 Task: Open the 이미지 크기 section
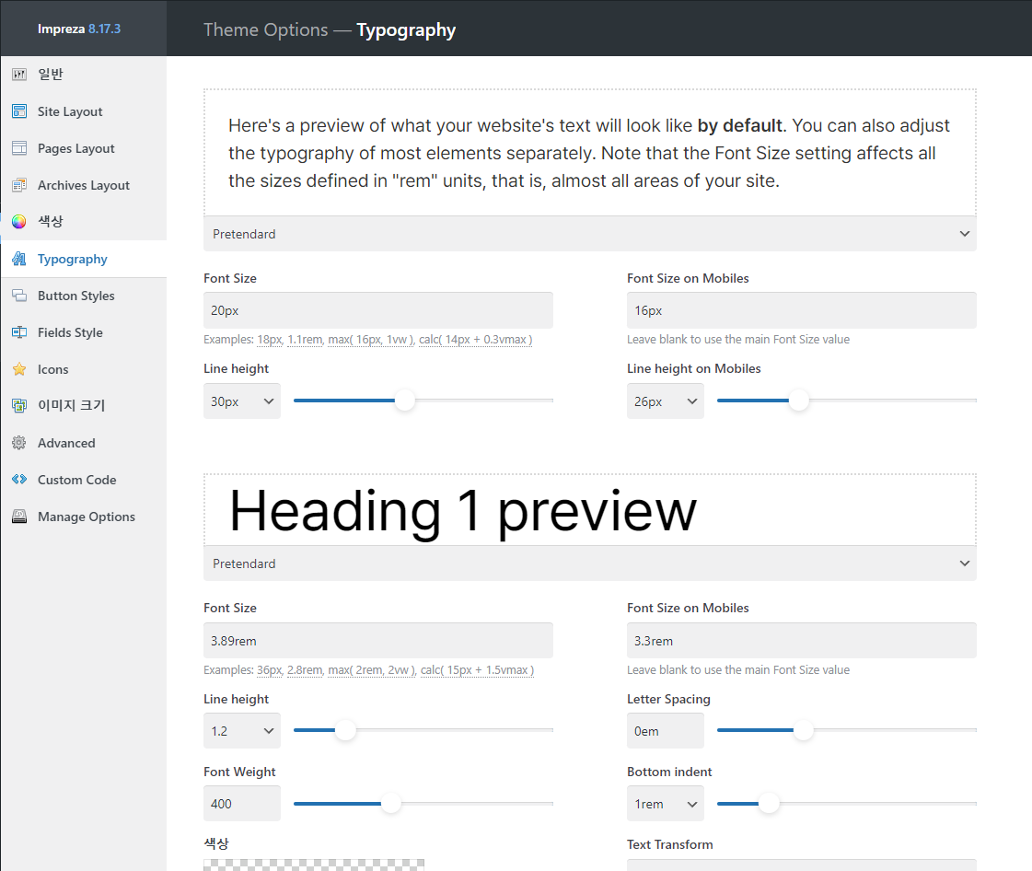tap(84, 406)
